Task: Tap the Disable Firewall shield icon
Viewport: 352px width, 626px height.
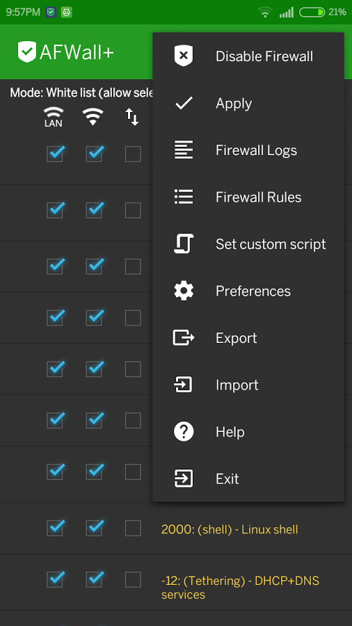Action: 184,56
